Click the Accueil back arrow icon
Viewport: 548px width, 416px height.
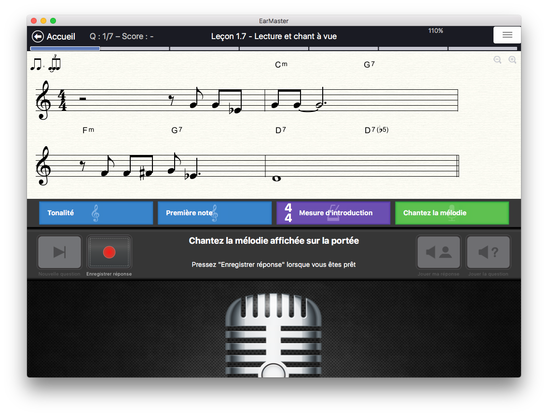pyautogui.click(x=38, y=37)
